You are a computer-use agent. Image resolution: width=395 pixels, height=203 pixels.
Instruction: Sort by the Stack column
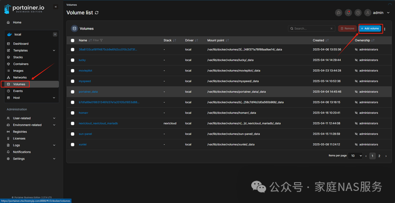(170, 40)
